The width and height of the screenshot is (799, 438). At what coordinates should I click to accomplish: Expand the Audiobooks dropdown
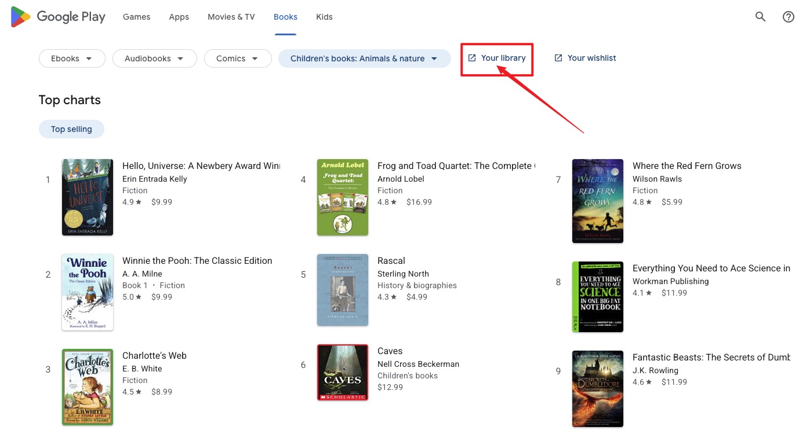coord(155,58)
